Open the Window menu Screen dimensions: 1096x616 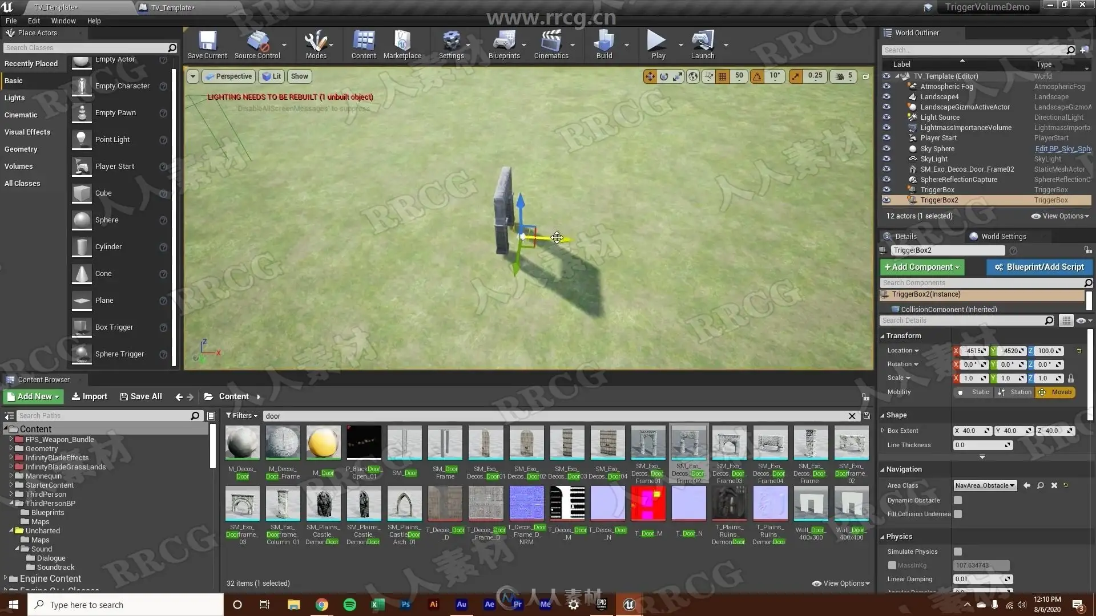pyautogui.click(x=63, y=21)
